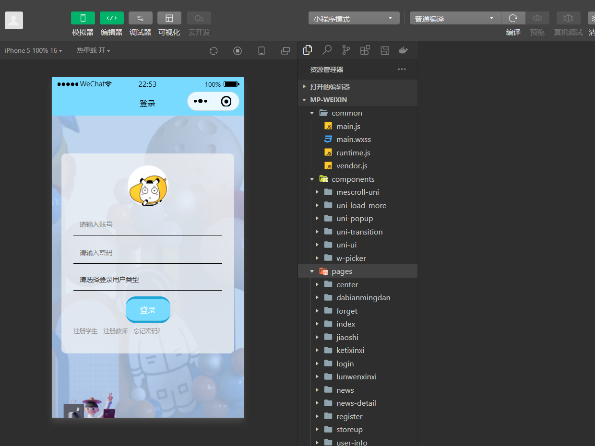Image resolution: width=595 pixels, height=446 pixels.
Task: Click the account input field 请输入账号
Action: 148,225
